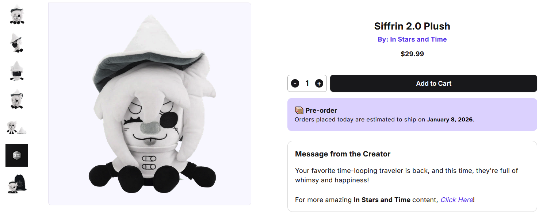Increase quantity with the plus icon
Viewport: 558px width, 217px height.
point(319,84)
